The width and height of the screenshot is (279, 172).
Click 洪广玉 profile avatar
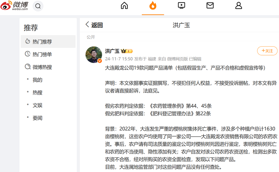click(93, 54)
